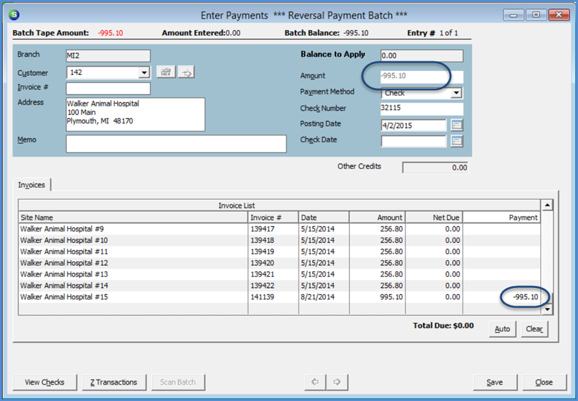Image resolution: width=578 pixels, height=401 pixels.
Task: Click the Check Number field
Action: (421, 109)
